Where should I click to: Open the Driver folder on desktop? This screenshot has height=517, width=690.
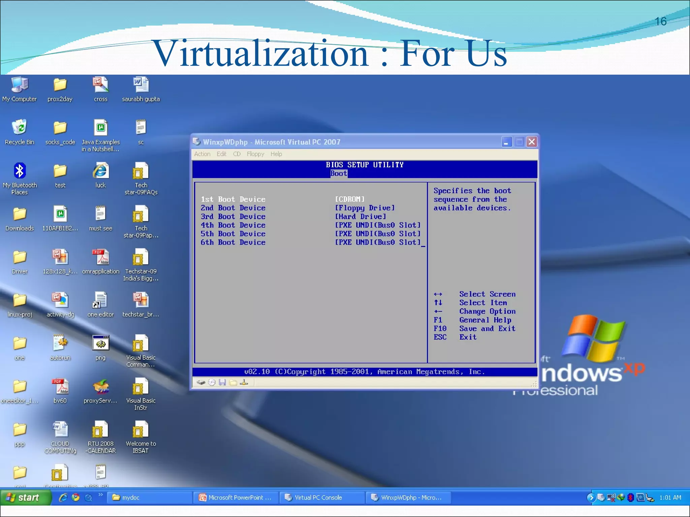pyautogui.click(x=20, y=262)
